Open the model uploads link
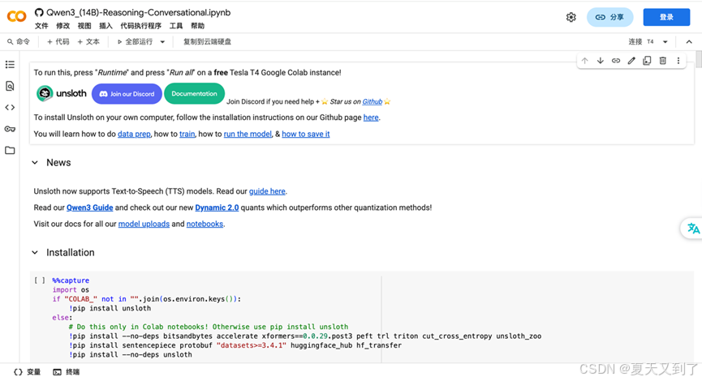Viewport: 702px width, 381px height. (x=144, y=224)
